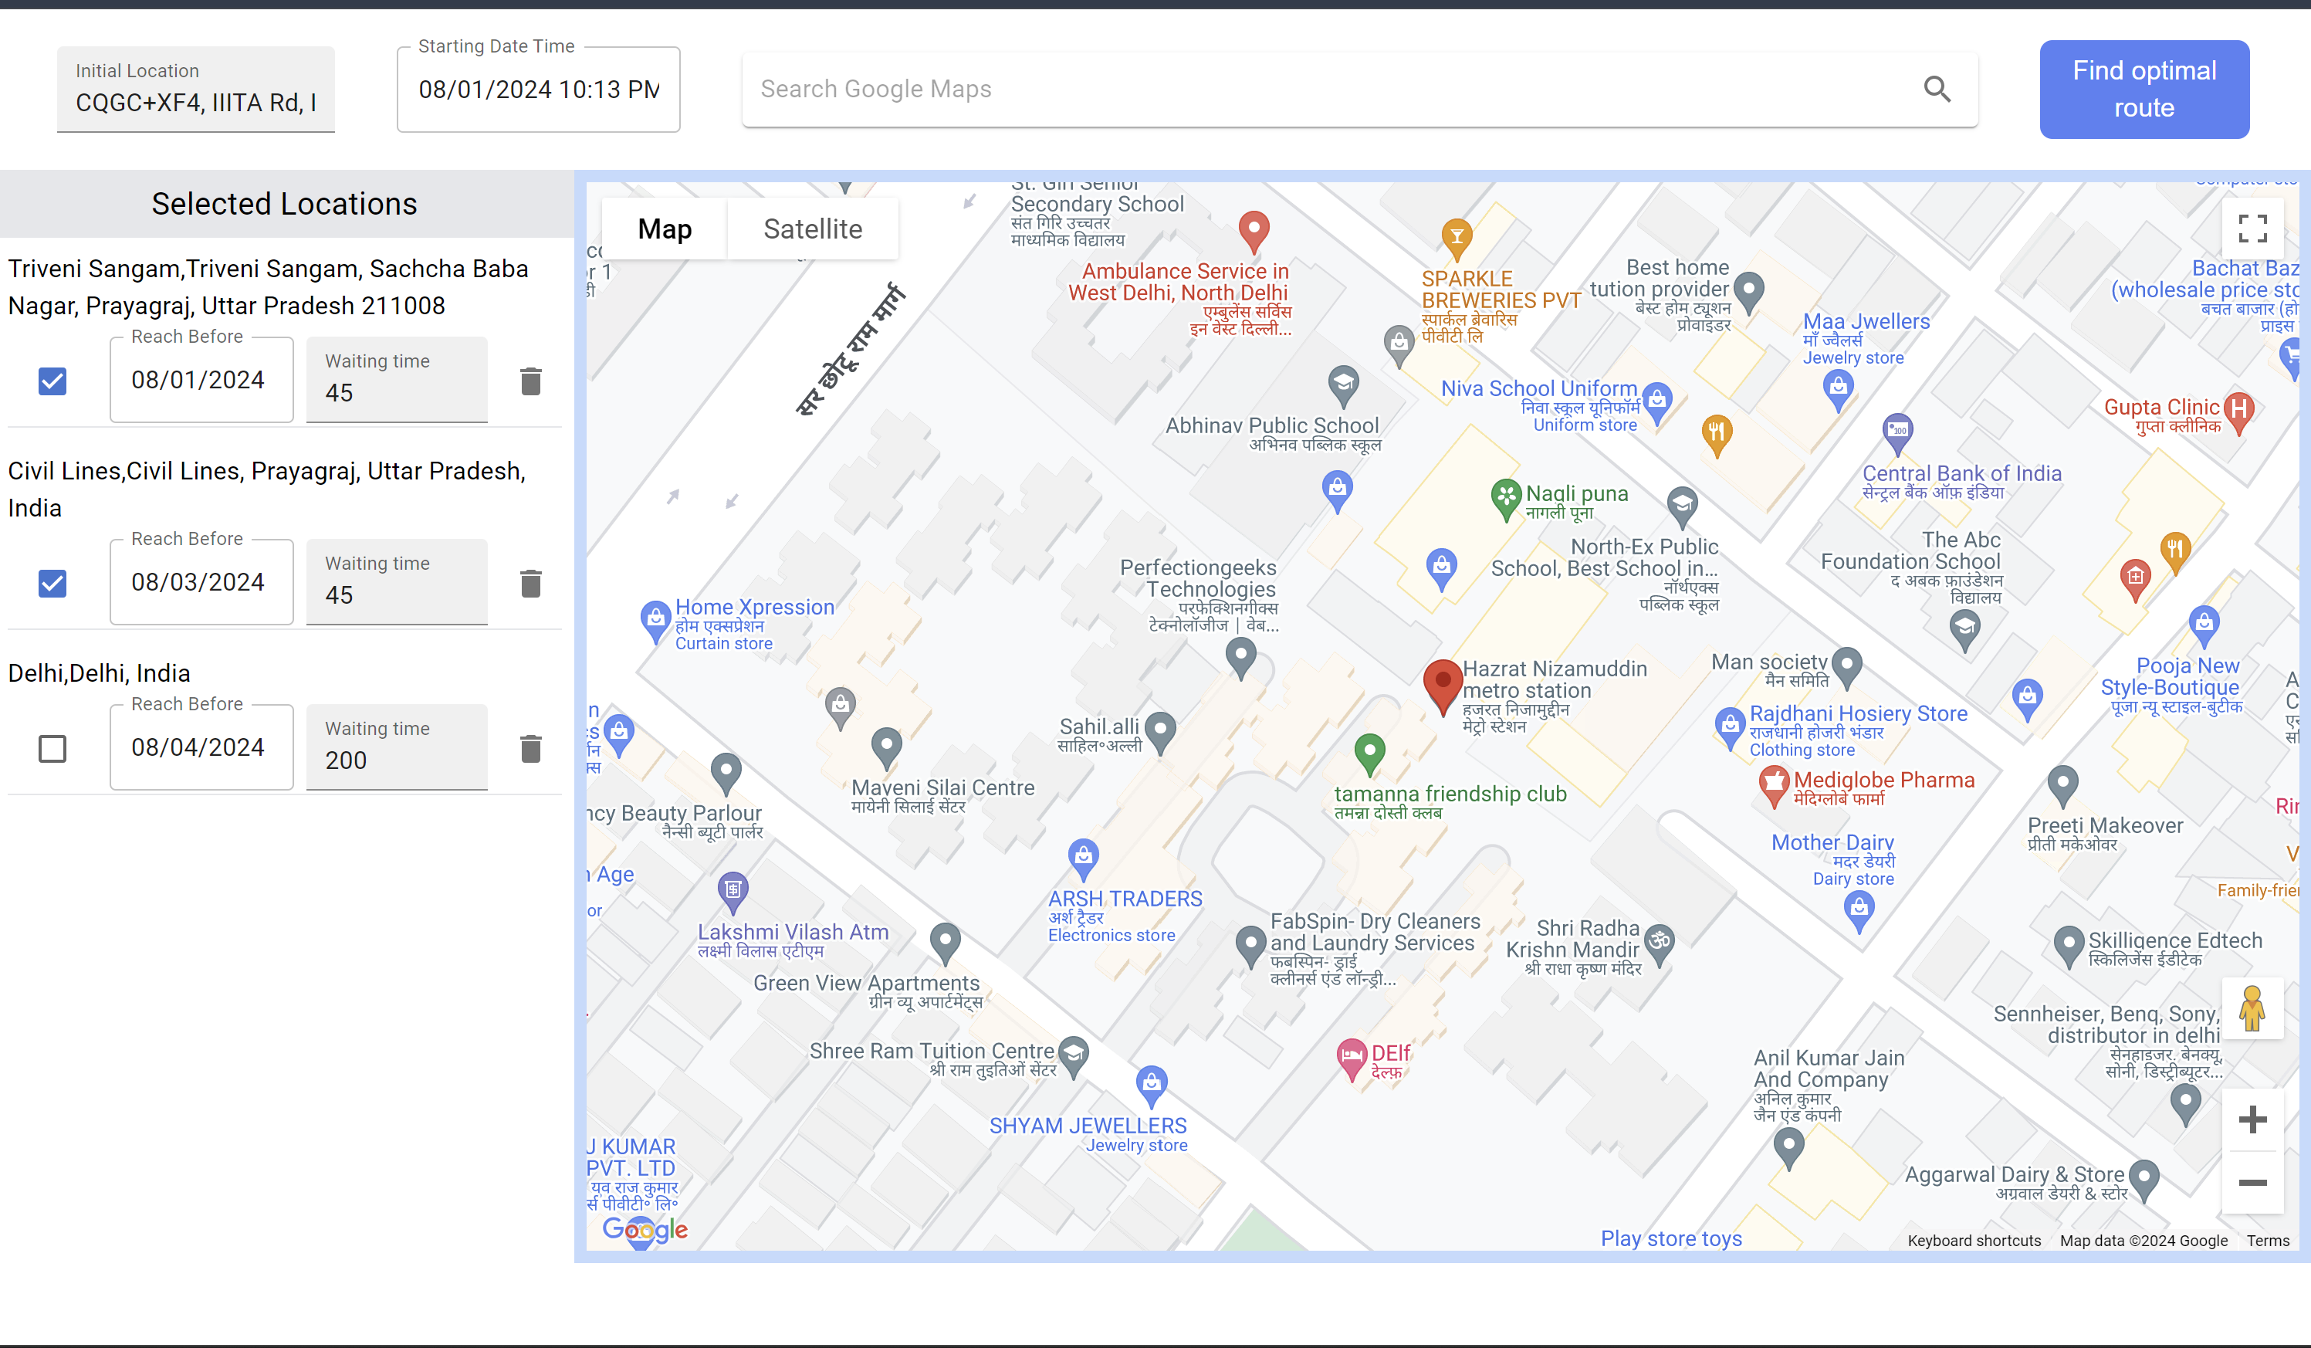Click the red Hazrat Nizamuddin marker pin

click(1442, 684)
